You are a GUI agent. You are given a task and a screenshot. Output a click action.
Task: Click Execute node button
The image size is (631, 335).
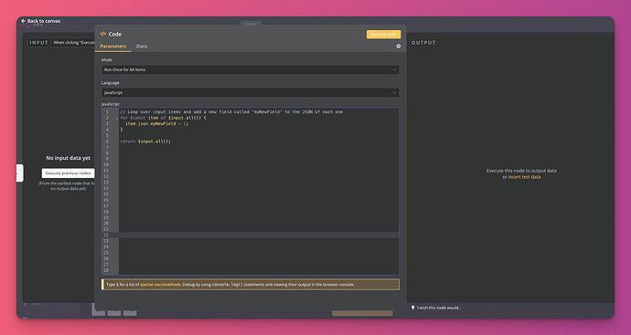click(x=383, y=35)
